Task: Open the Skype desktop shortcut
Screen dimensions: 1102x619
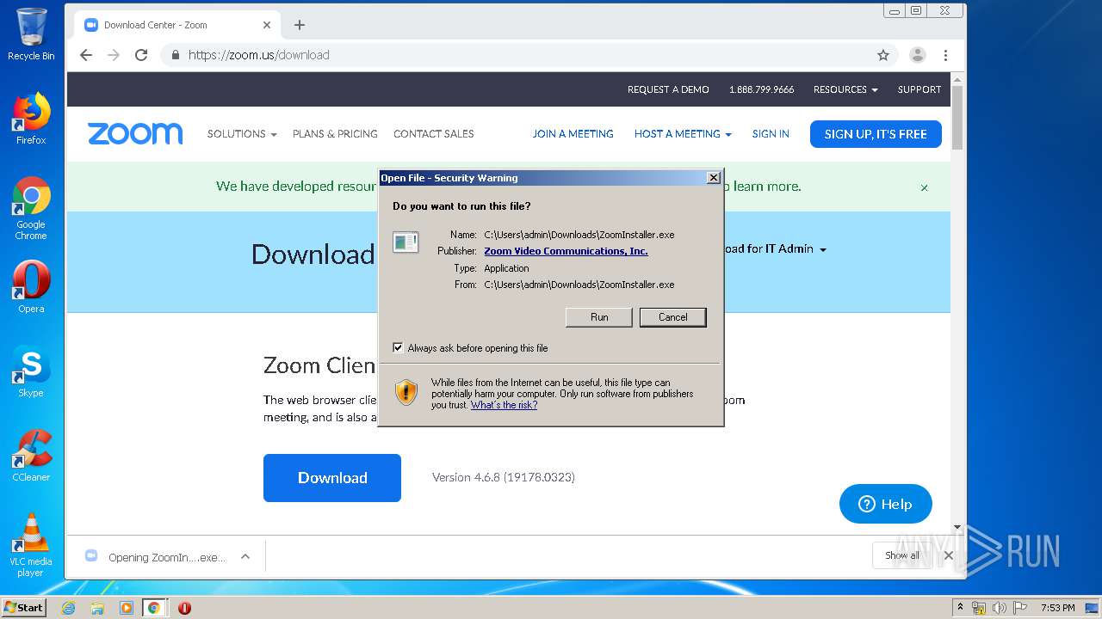Action: coord(31,371)
